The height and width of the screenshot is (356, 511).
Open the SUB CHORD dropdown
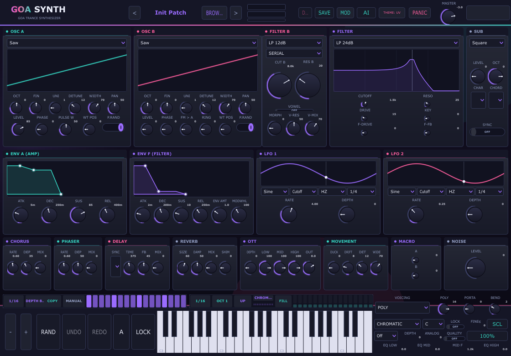click(496, 100)
